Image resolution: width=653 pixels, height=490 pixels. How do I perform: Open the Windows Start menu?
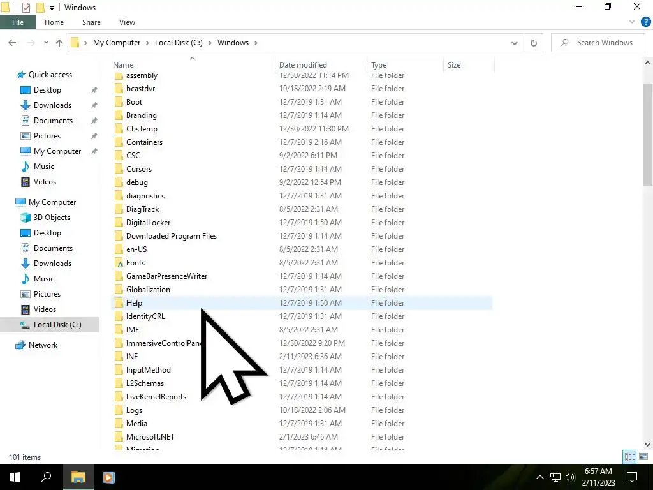pyautogui.click(x=15, y=477)
